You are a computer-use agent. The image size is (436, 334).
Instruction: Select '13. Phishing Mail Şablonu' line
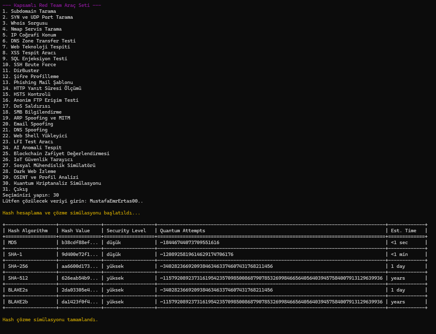[x=38, y=82]
